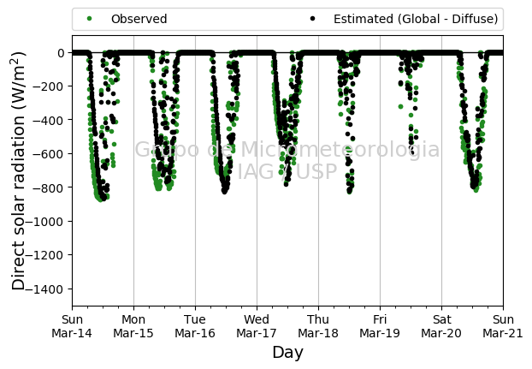Click the x-axis title 'Day'
Viewport: 532px width, 369px height.
point(287,353)
